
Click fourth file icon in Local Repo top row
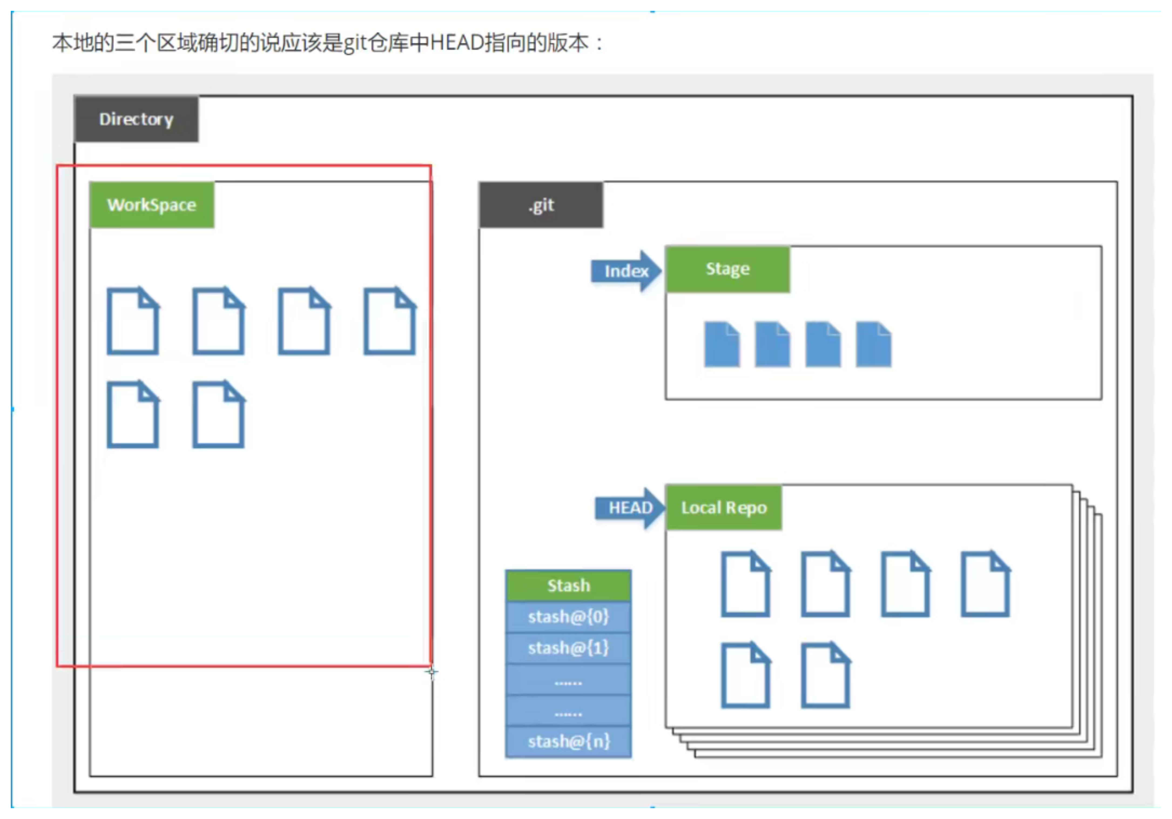(x=986, y=584)
